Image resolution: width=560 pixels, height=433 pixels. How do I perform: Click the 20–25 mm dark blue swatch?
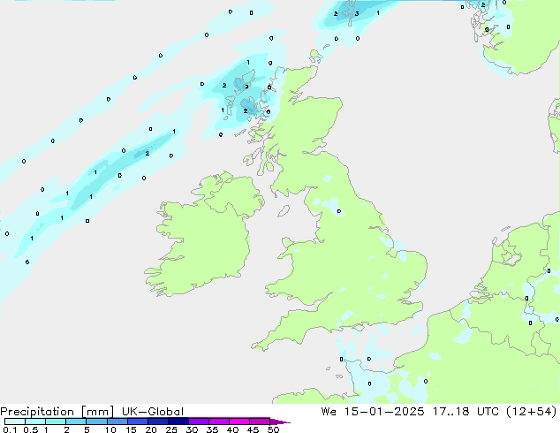pyautogui.click(x=158, y=422)
